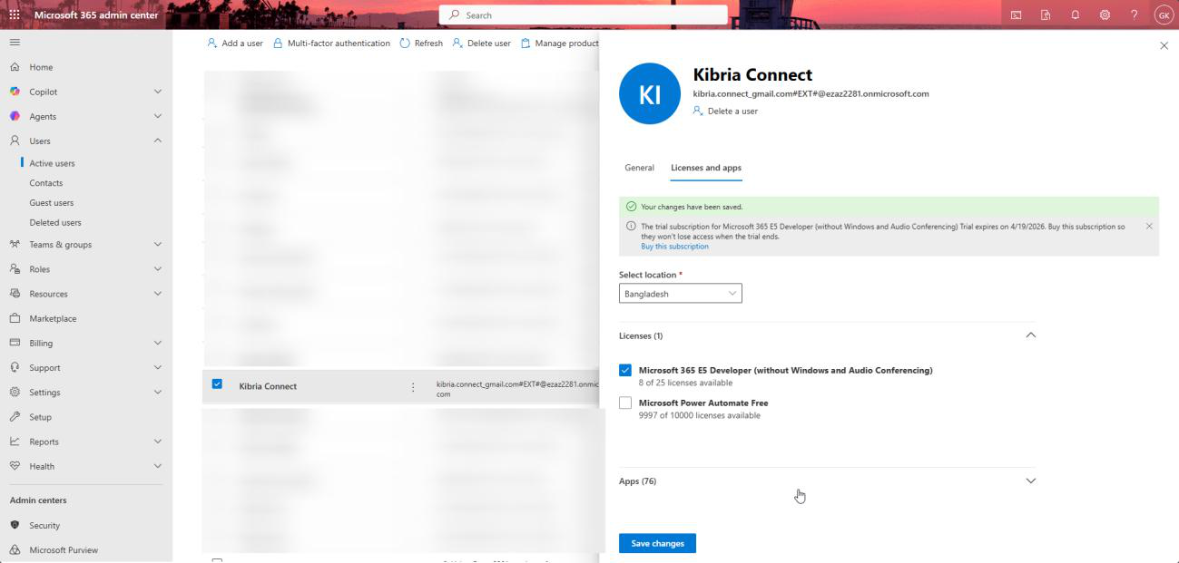Click the Microsoft 365 admin center title
The width and height of the screenshot is (1179, 563).
[x=96, y=15]
